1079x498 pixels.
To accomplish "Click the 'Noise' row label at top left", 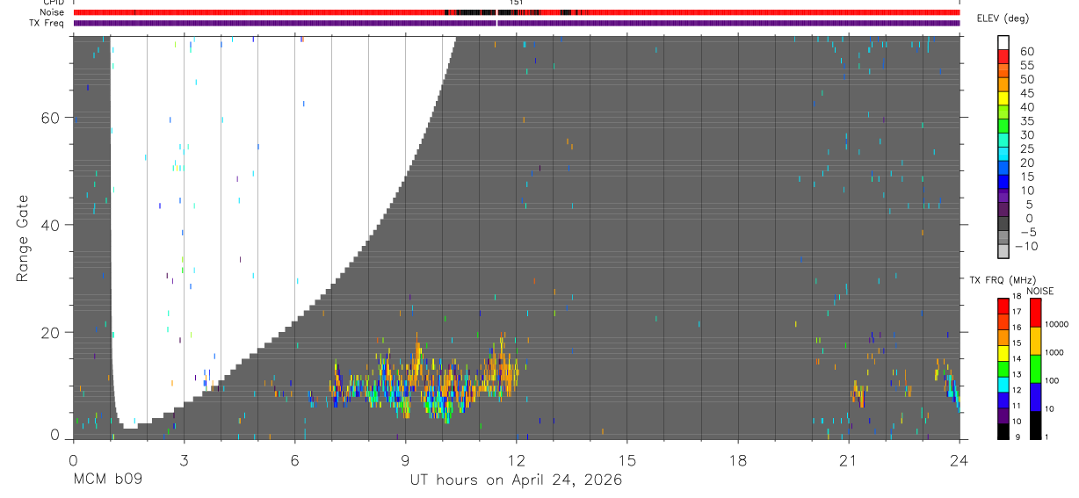I will [52, 12].
